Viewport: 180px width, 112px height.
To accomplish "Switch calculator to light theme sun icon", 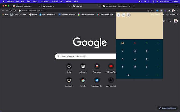I will click(x=118, y=15).
